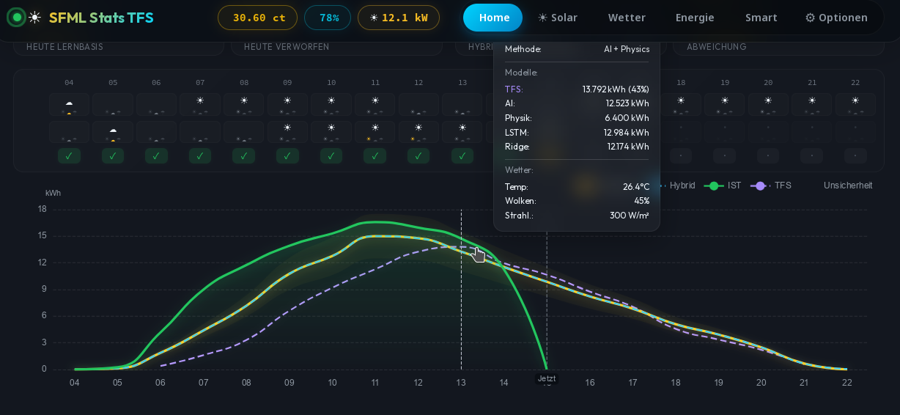This screenshot has height=415, width=900.
Task: Click second-row cloud icon under hour 05
Action: coord(113,131)
